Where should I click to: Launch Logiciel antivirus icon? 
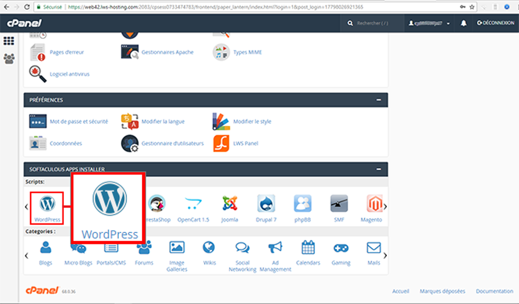pos(37,74)
